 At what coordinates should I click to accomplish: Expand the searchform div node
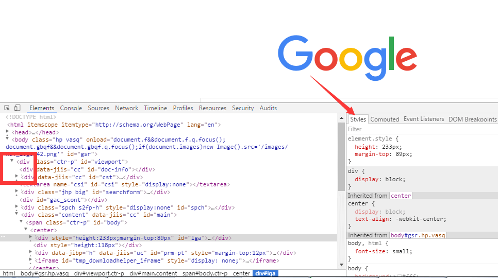click(17, 192)
